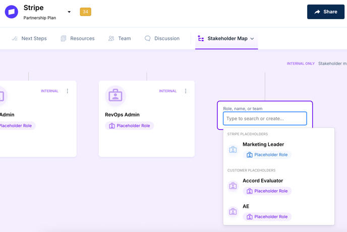Click the Stakeholder Map hierarchy icon

pyautogui.click(x=201, y=38)
